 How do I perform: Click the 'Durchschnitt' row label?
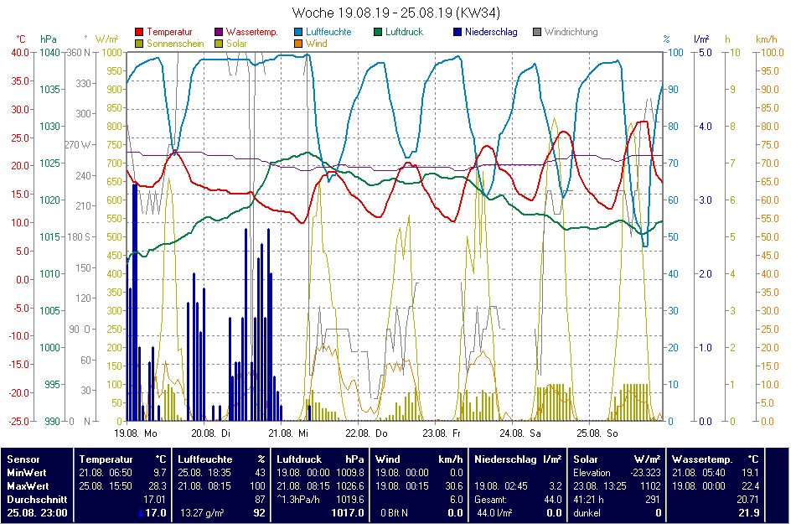37,500
